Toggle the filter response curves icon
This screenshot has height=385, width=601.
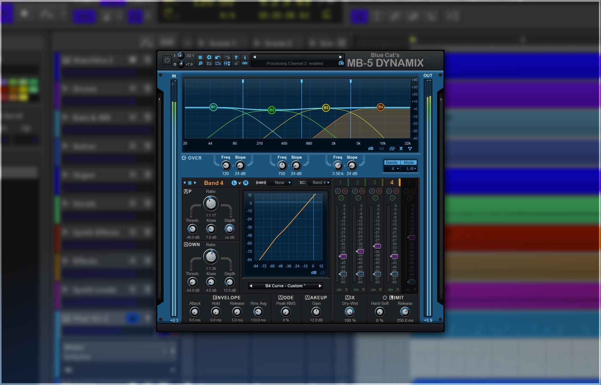coord(392,149)
